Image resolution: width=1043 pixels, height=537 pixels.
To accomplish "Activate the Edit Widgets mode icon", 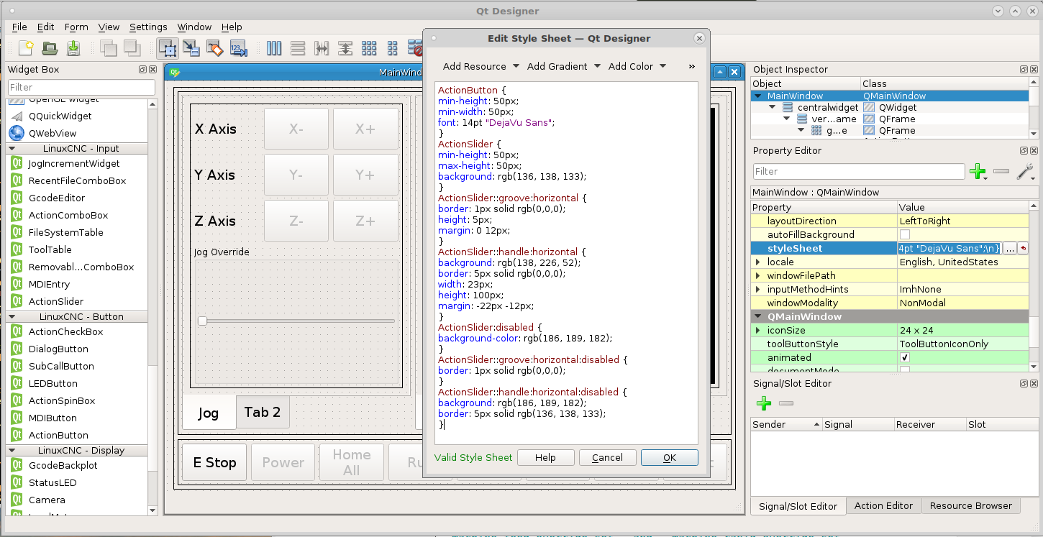I will pyautogui.click(x=168, y=48).
